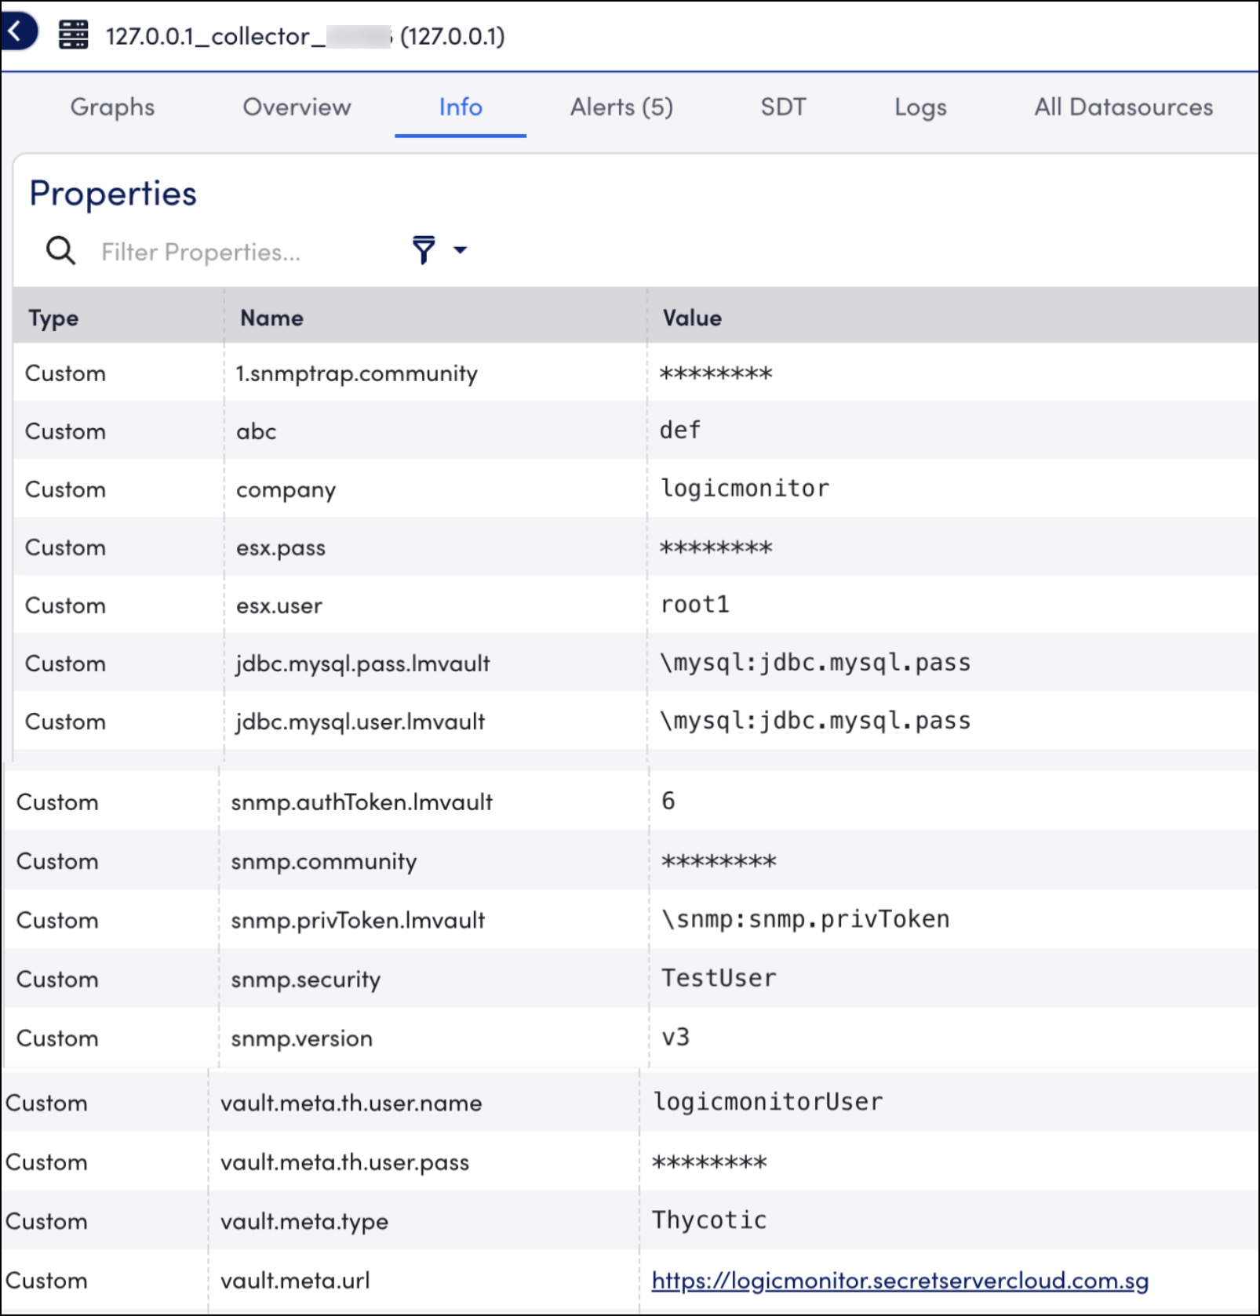
Task: Select the Info tab
Action: [460, 107]
